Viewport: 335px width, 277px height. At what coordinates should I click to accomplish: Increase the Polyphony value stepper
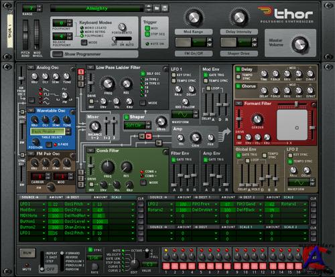pyautogui.click(x=70, y=21)
